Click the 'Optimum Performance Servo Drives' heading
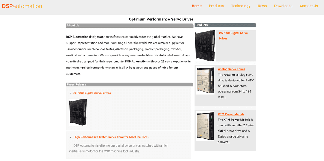 (161, 19)
